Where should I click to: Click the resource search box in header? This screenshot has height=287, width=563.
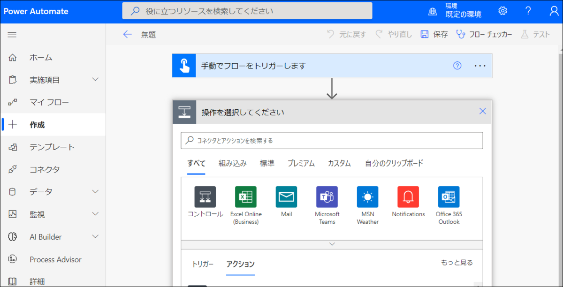click(x=247, y=11)
